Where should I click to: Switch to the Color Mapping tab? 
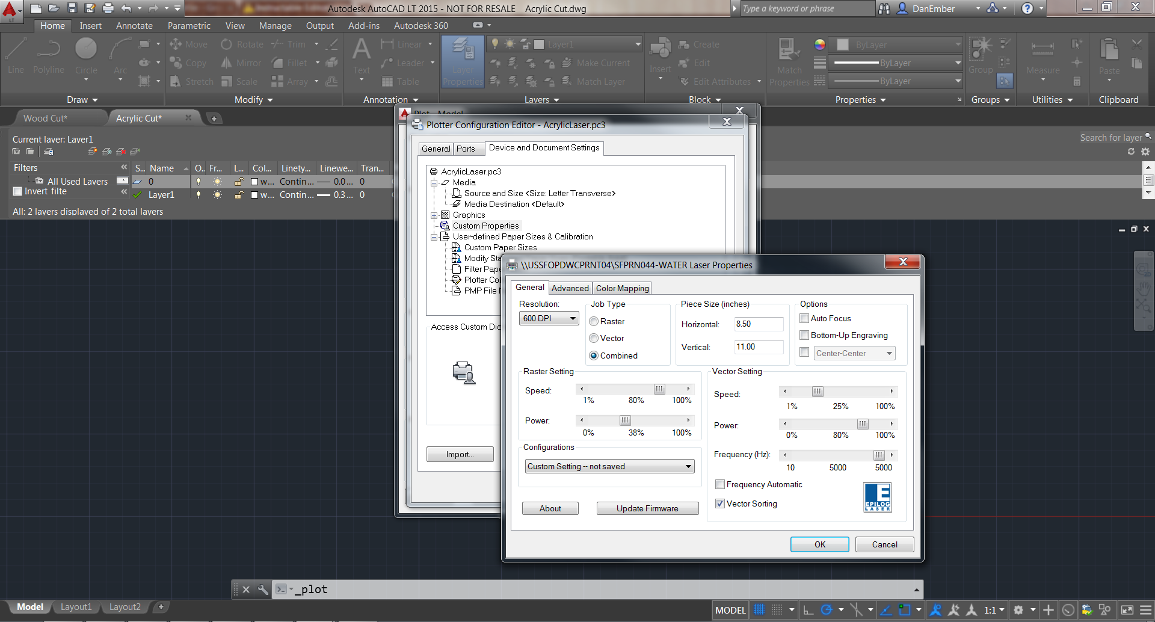[x=622, y=288]
